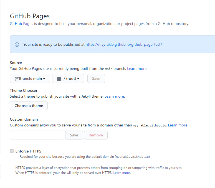Click the git branch icon in the Source selector
The image size is (215, 188).
click(x=16, y=78)
